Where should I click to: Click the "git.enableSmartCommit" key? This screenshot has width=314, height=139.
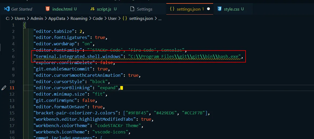coord(63,69)
